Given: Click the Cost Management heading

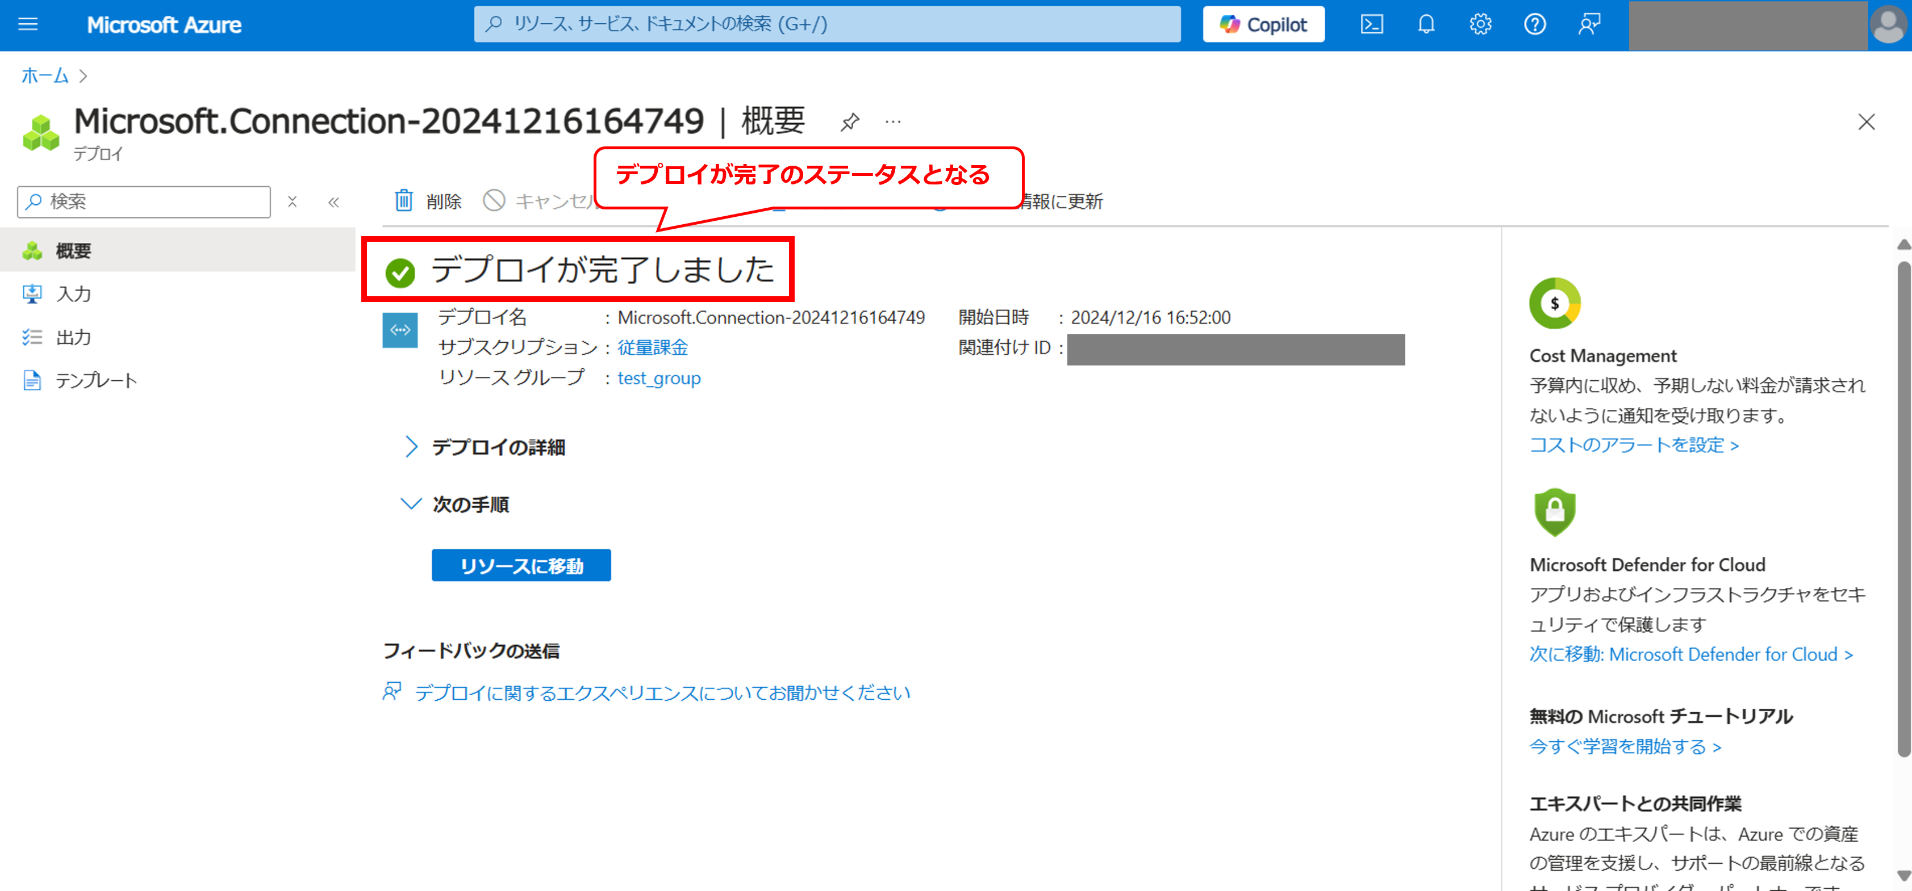Looking at the screenshot, I should pos(1602,356).
